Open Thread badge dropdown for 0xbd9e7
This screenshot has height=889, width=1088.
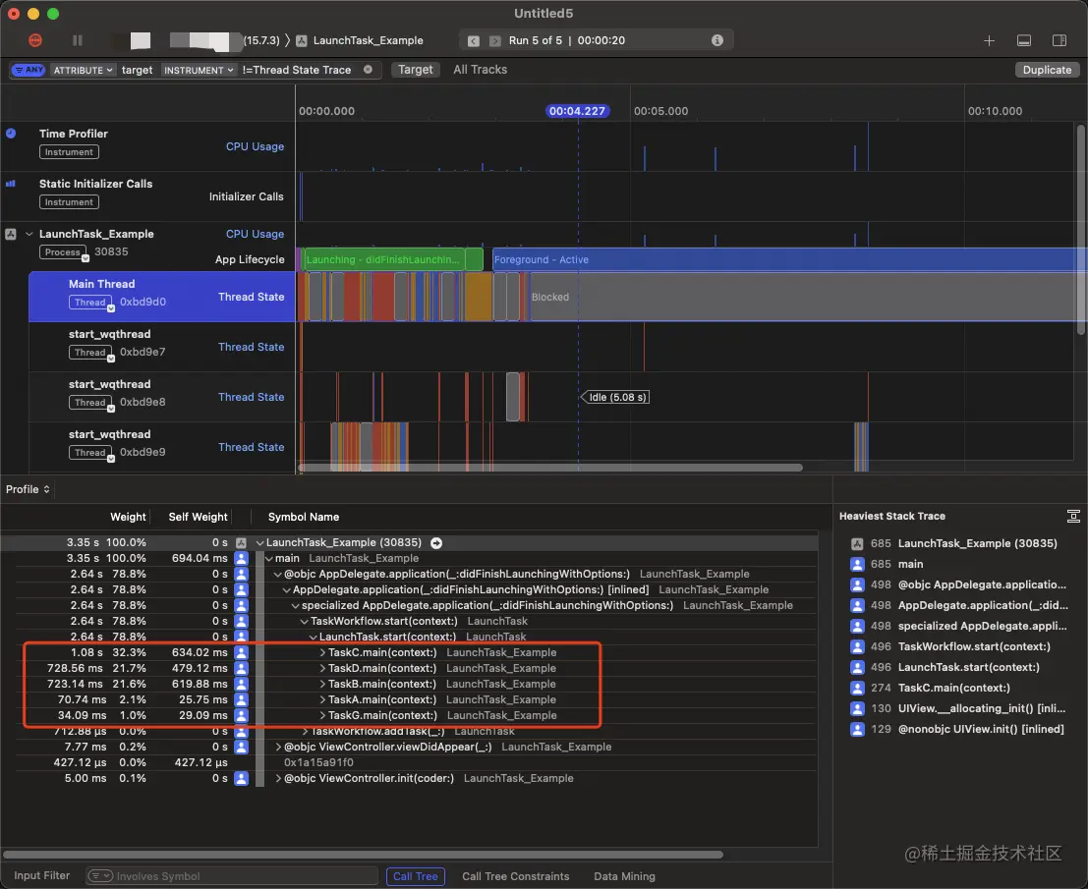91,353
